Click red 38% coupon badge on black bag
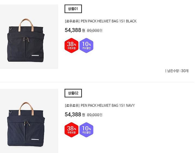 tap(71, 46)
